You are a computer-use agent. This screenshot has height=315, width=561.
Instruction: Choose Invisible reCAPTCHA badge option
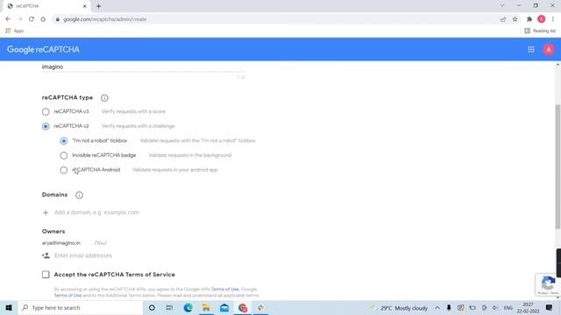(x=64, y=156)
